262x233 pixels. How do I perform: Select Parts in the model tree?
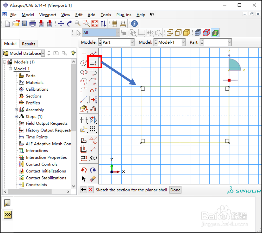coord(30,76)
